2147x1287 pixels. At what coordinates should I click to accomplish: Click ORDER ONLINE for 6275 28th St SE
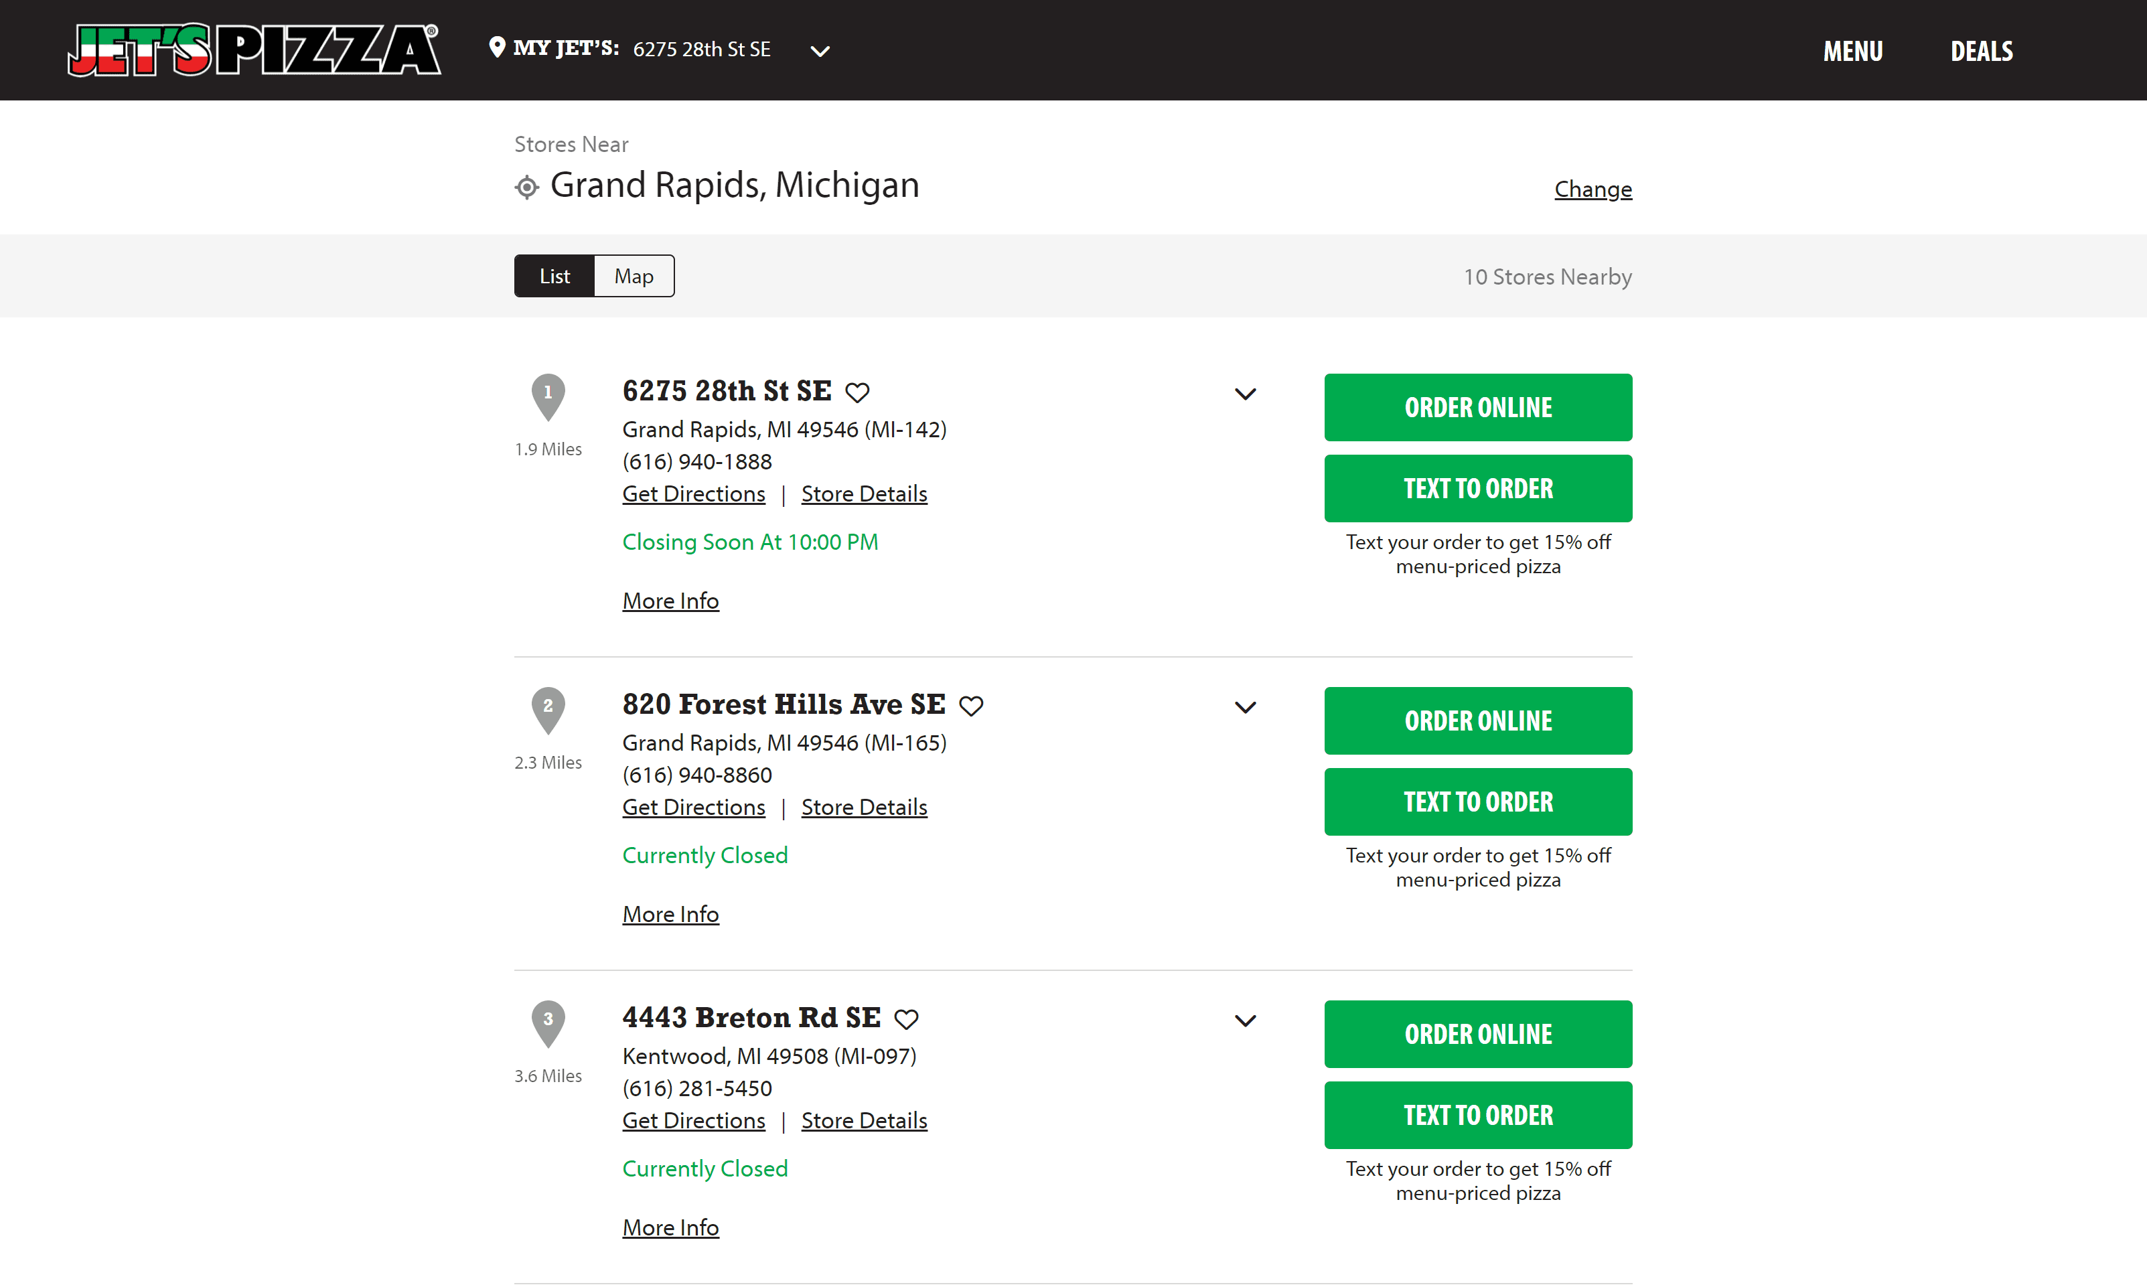(x=1477, y=406)
